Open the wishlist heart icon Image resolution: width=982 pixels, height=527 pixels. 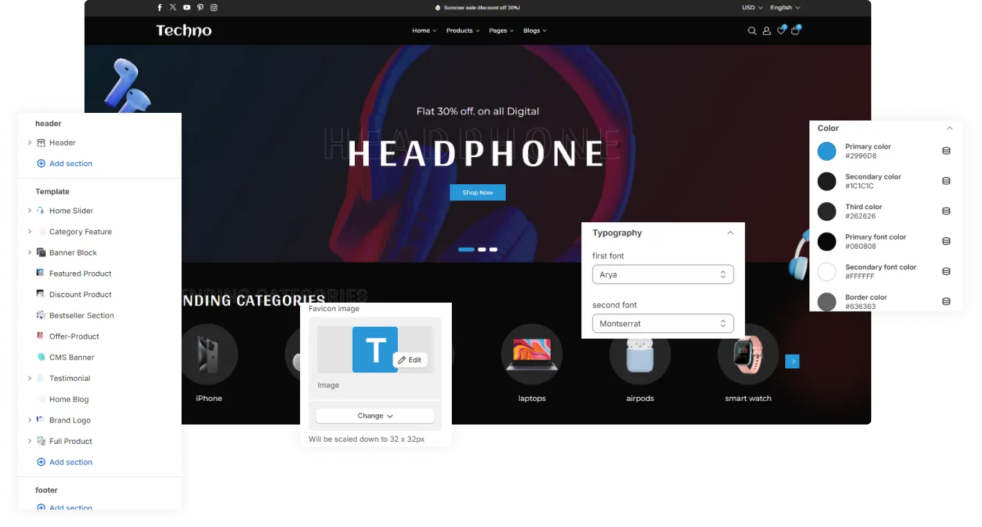(781, 30)
